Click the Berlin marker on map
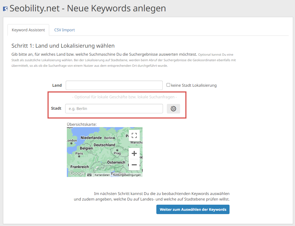Viewport: 295px width, 226px height. [x=114, y=138]
